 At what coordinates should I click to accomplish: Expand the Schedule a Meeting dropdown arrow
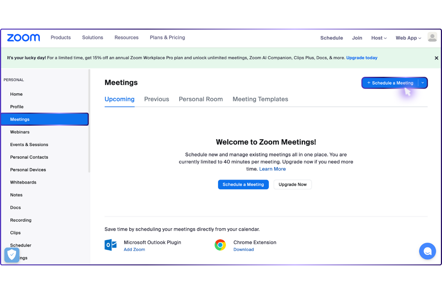(x=422, y=83)
